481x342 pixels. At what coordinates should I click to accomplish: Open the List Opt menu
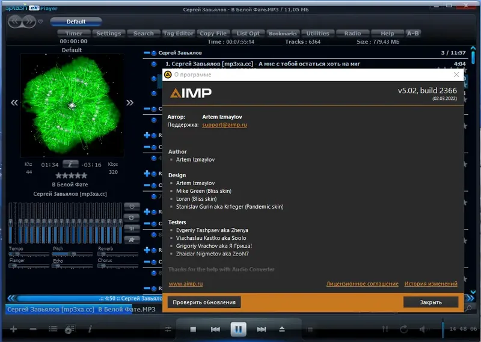[248, 34]
